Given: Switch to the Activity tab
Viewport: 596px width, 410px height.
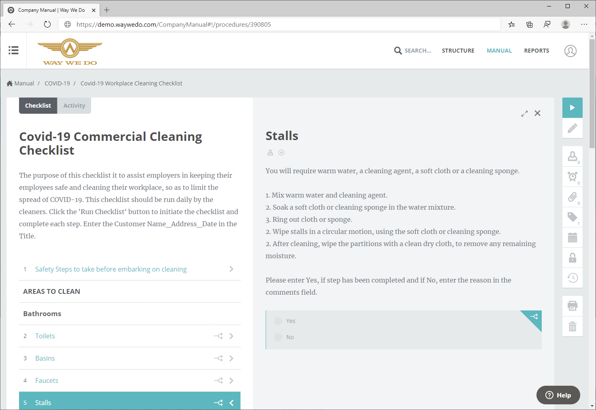Looking at the screenshot, I should 74,105.
